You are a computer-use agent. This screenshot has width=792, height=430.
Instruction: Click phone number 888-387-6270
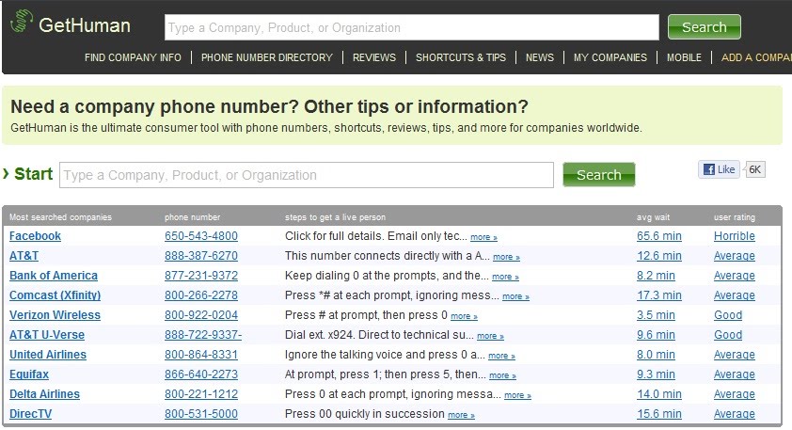pos(201,256)
